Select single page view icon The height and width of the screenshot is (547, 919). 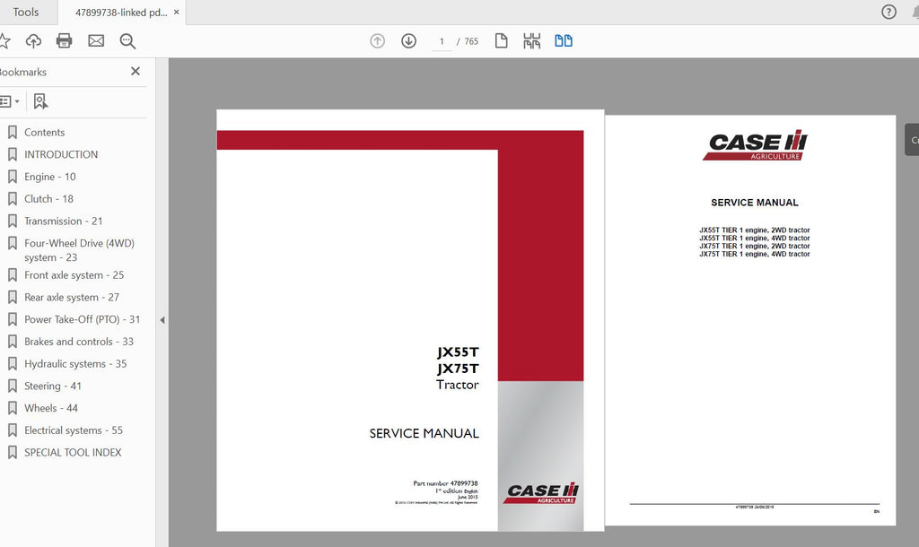tap(501, 41)
